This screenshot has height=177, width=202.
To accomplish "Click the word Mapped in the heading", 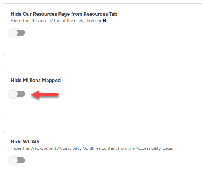I will (x=51, y=81).
